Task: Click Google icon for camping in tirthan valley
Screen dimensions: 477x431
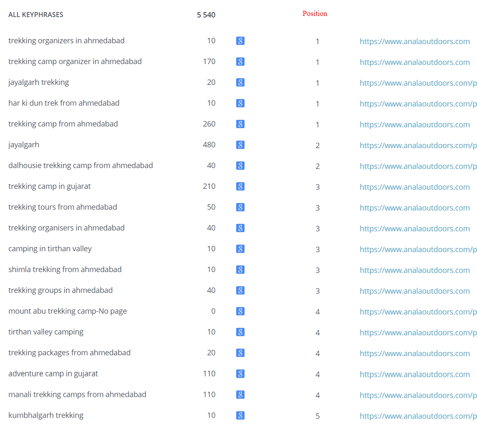Action: point(240,249)
